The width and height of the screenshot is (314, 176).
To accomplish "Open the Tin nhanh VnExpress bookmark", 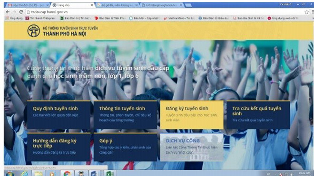I will point(40,18).
